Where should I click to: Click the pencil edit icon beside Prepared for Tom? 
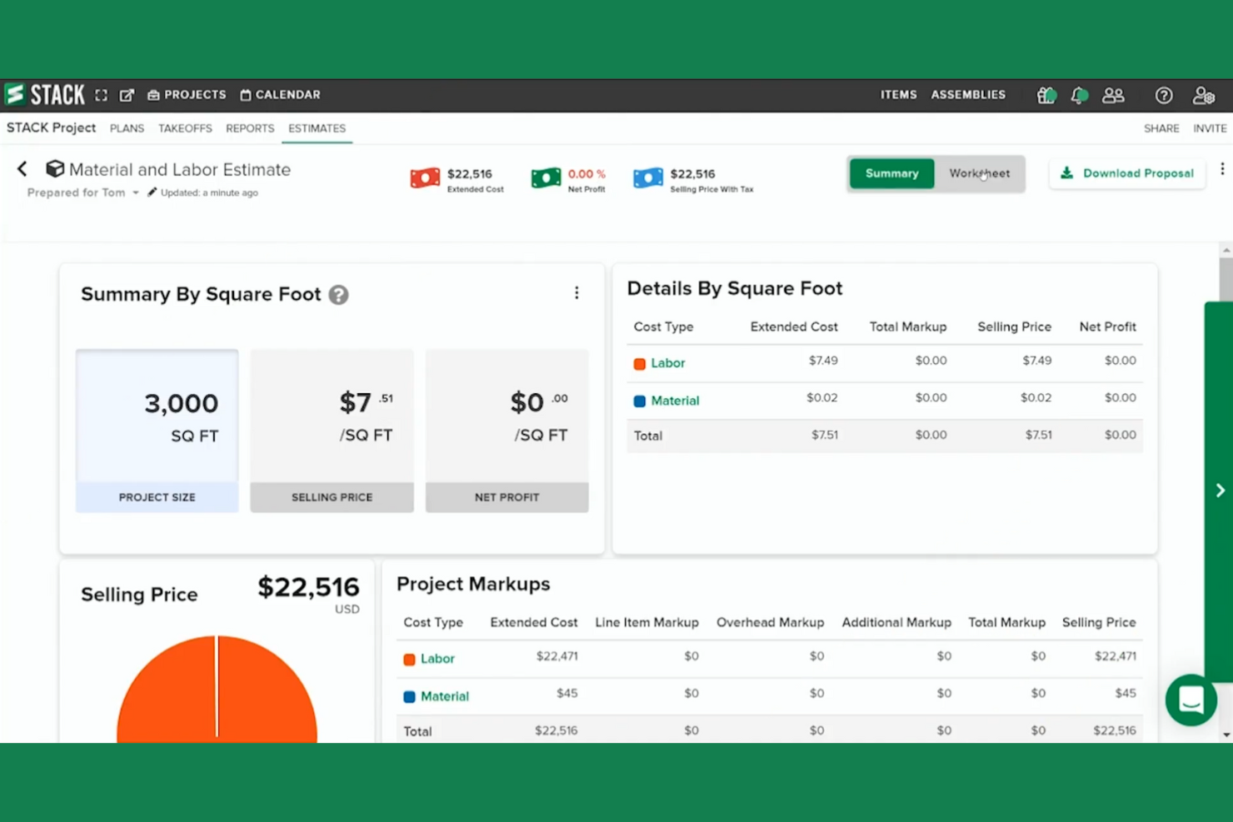coord(152,192)
